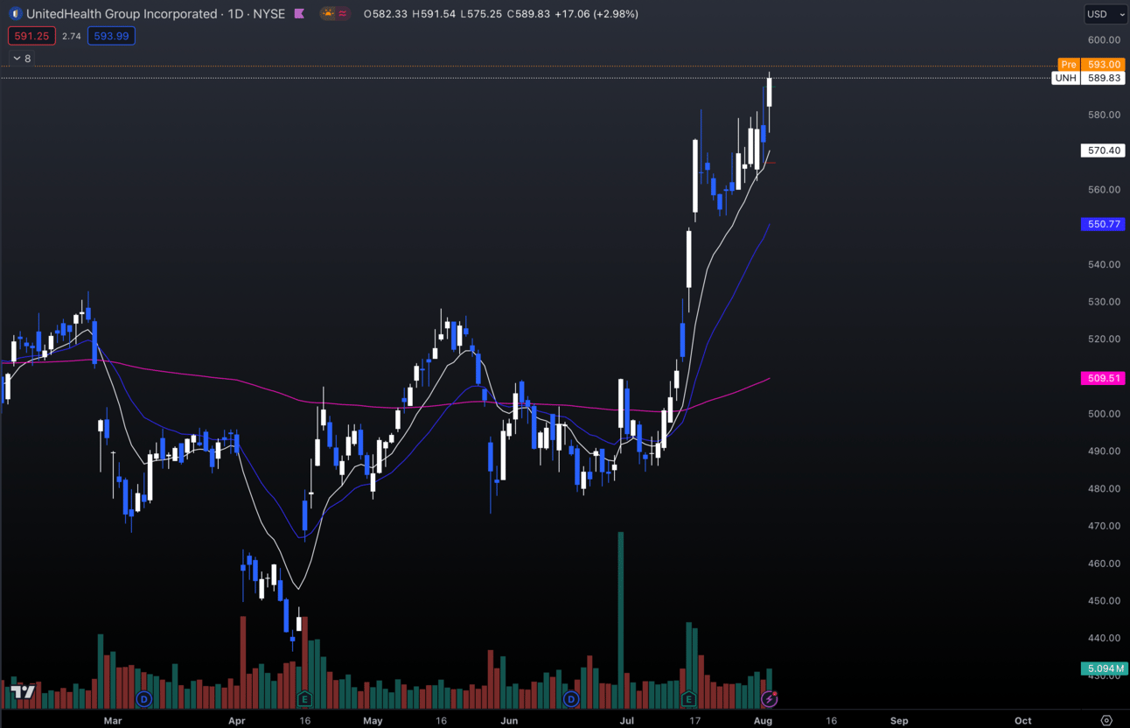
Task: Click the 480.00 price scale label
Action: (x=1104, y=488)
